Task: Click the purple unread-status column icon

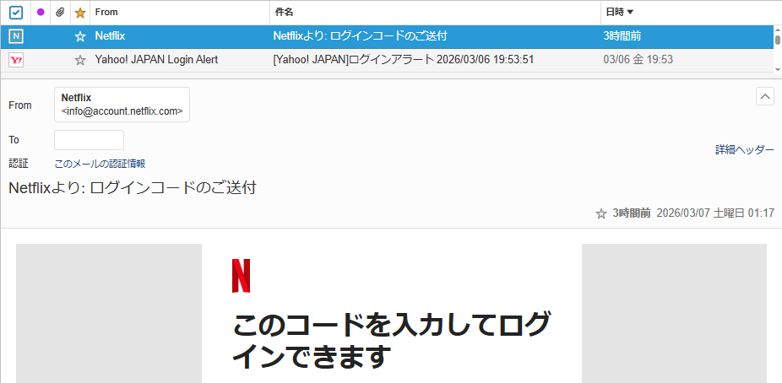Action: (x=41, y=12)
